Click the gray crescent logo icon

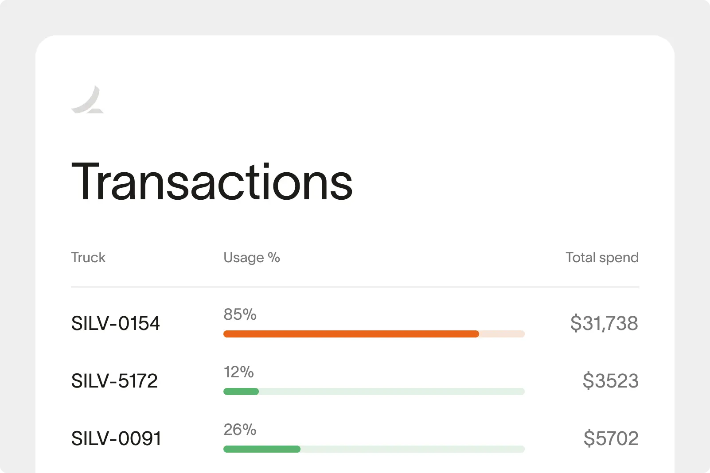tap(88, 101)
